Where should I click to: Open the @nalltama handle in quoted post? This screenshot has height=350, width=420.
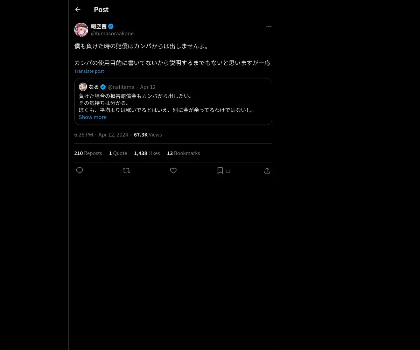point(121,87)
